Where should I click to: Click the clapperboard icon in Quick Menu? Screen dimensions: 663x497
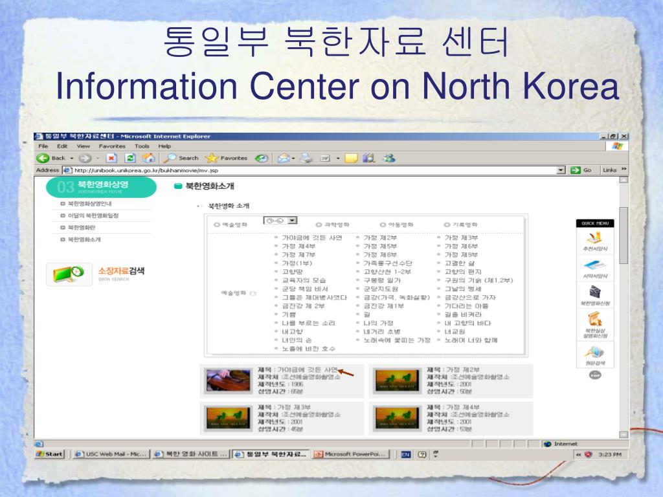594,292
